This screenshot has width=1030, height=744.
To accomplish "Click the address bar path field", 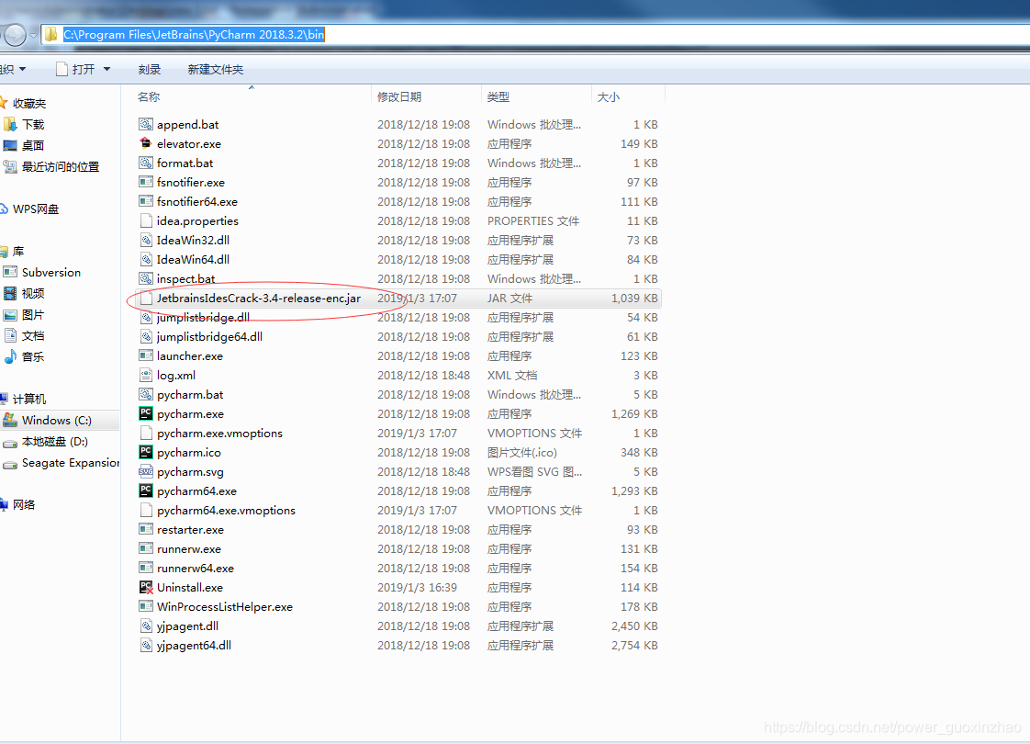I will click(535, 34).
